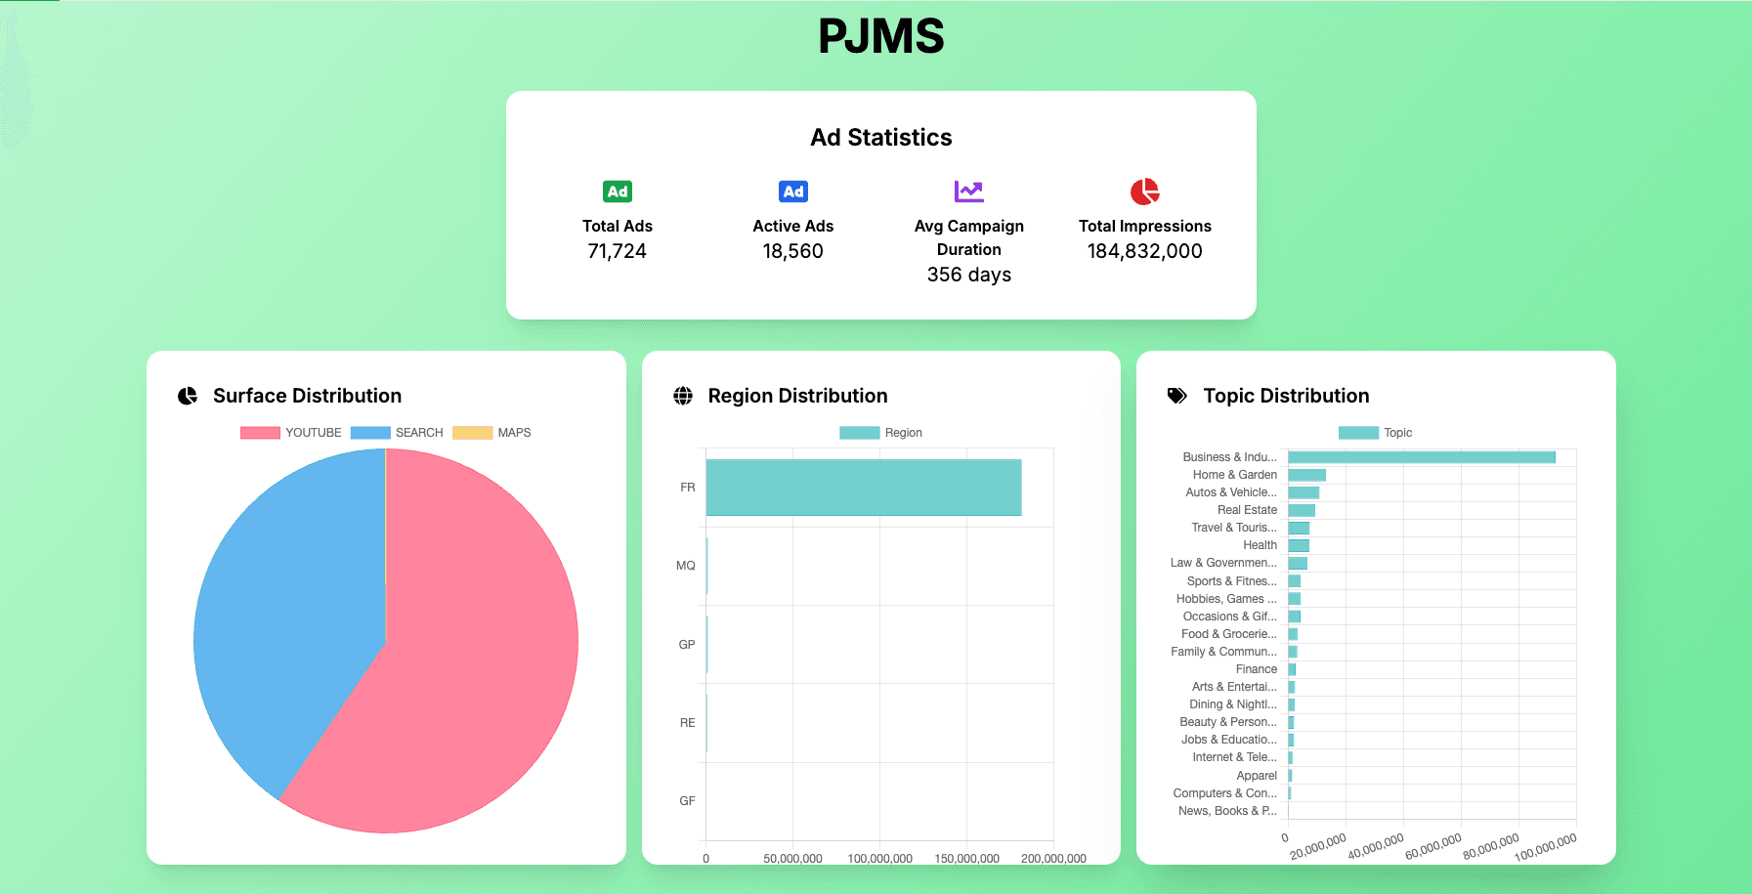Click the Region Distribution heading
This screenshot has height=894, width=1752.
(x=798, y=396)
